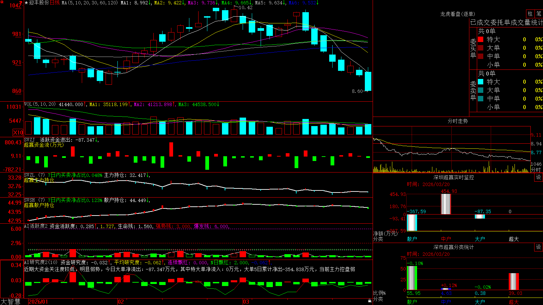Click the AI活跃度2 indicator name
Viewport: 543px width, 305px height.
[36, 226]
